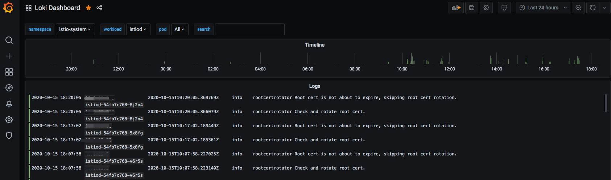
Task: Toggle the star to favorite dashboard
Action: [88, 8]
